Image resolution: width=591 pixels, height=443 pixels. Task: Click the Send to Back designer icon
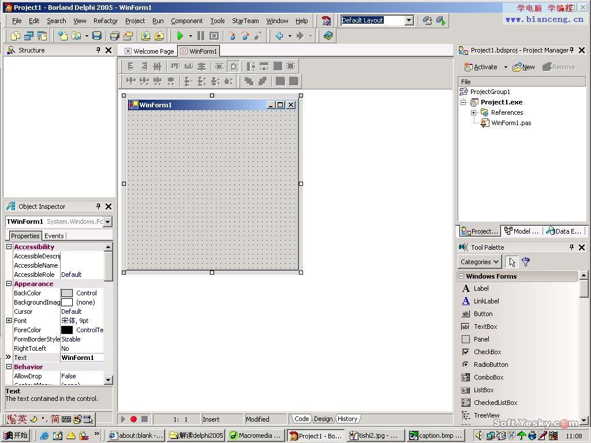[263, 81]
